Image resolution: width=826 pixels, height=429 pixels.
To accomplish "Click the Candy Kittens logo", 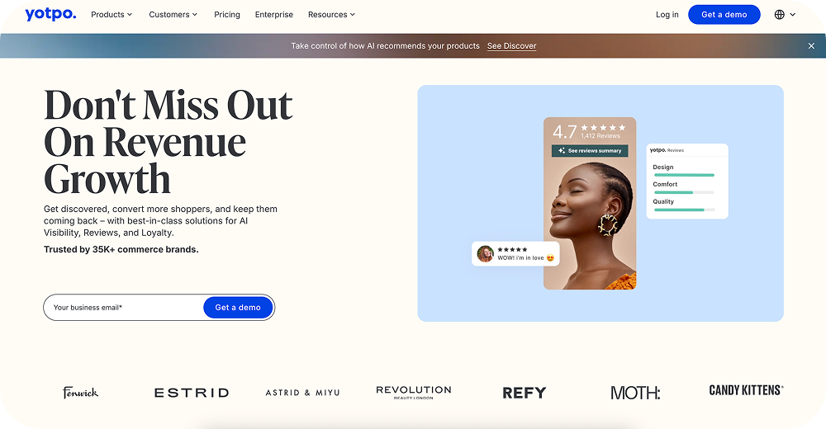I will click(746, 390).
